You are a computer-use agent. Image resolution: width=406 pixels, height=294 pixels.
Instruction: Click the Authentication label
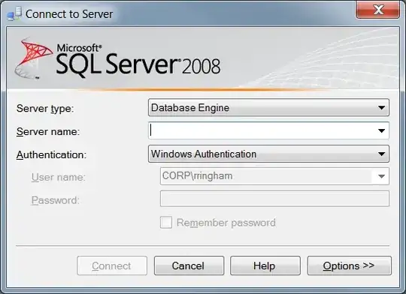[52, 154]
